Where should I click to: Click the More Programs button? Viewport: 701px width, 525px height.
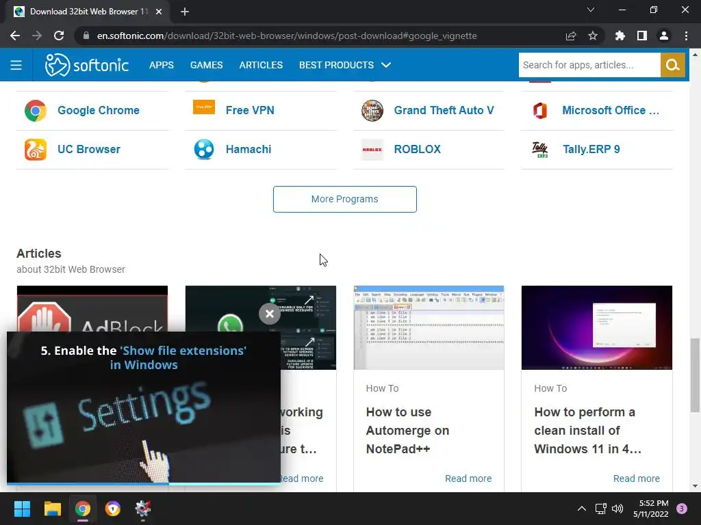(x=345, y=199)
